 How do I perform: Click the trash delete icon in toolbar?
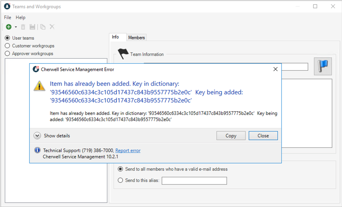(x=23, y=27)
